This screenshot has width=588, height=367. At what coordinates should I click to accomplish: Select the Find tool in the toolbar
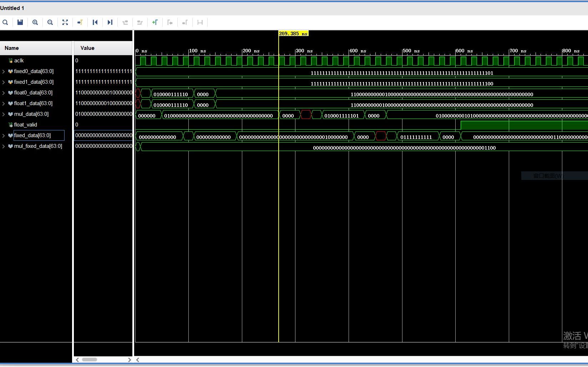tap(5, 22)
